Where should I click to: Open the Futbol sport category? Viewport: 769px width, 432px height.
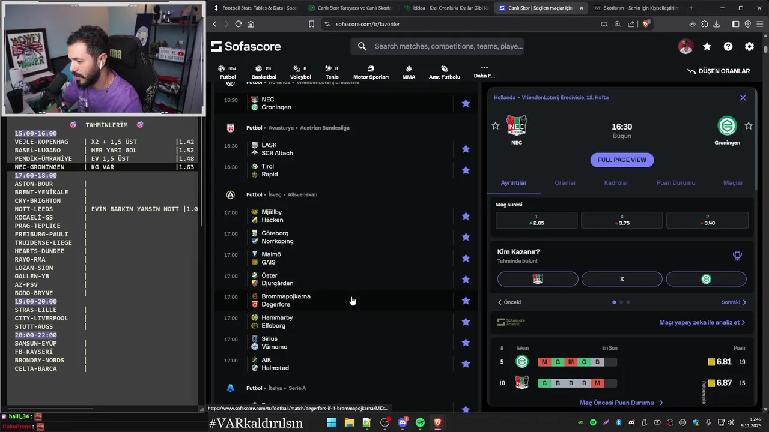click(x=228, y=72)
